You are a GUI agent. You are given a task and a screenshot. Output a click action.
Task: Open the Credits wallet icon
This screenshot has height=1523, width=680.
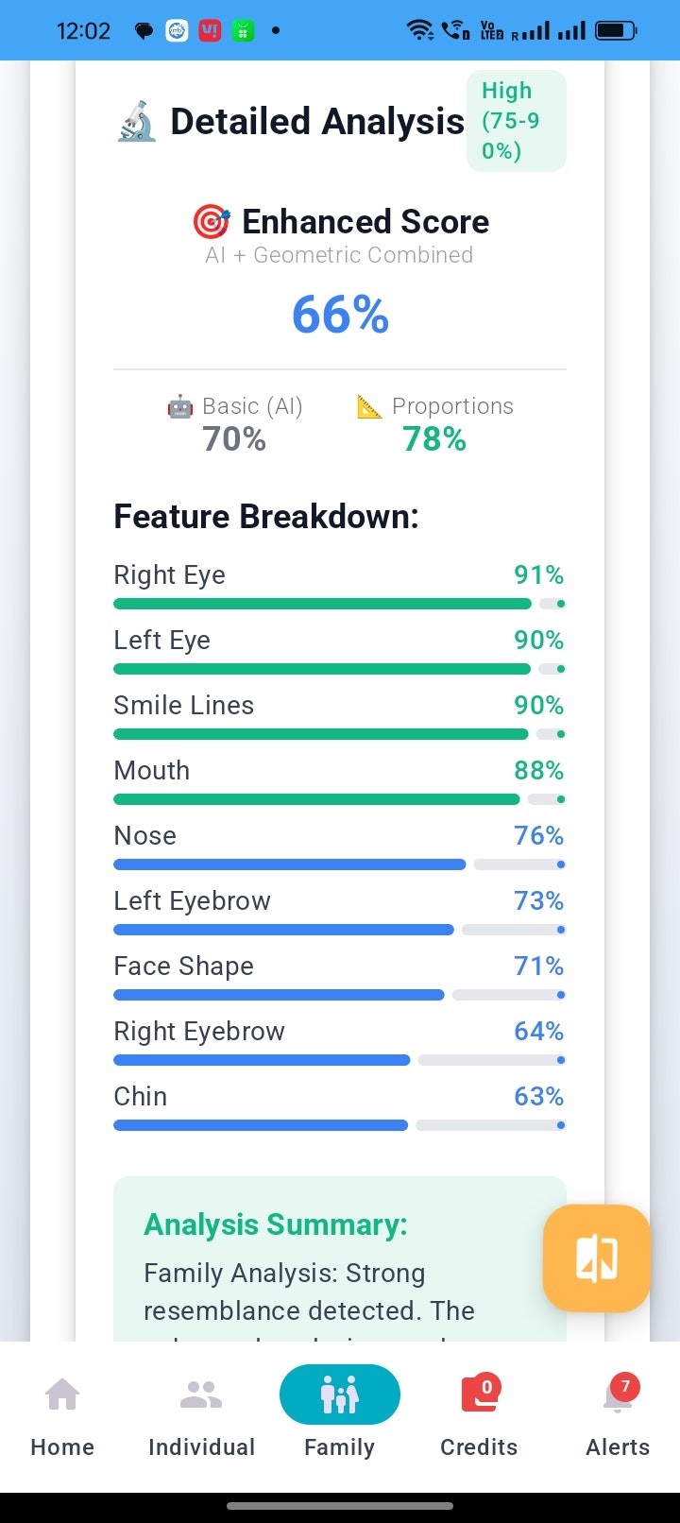coord(480,1395)
